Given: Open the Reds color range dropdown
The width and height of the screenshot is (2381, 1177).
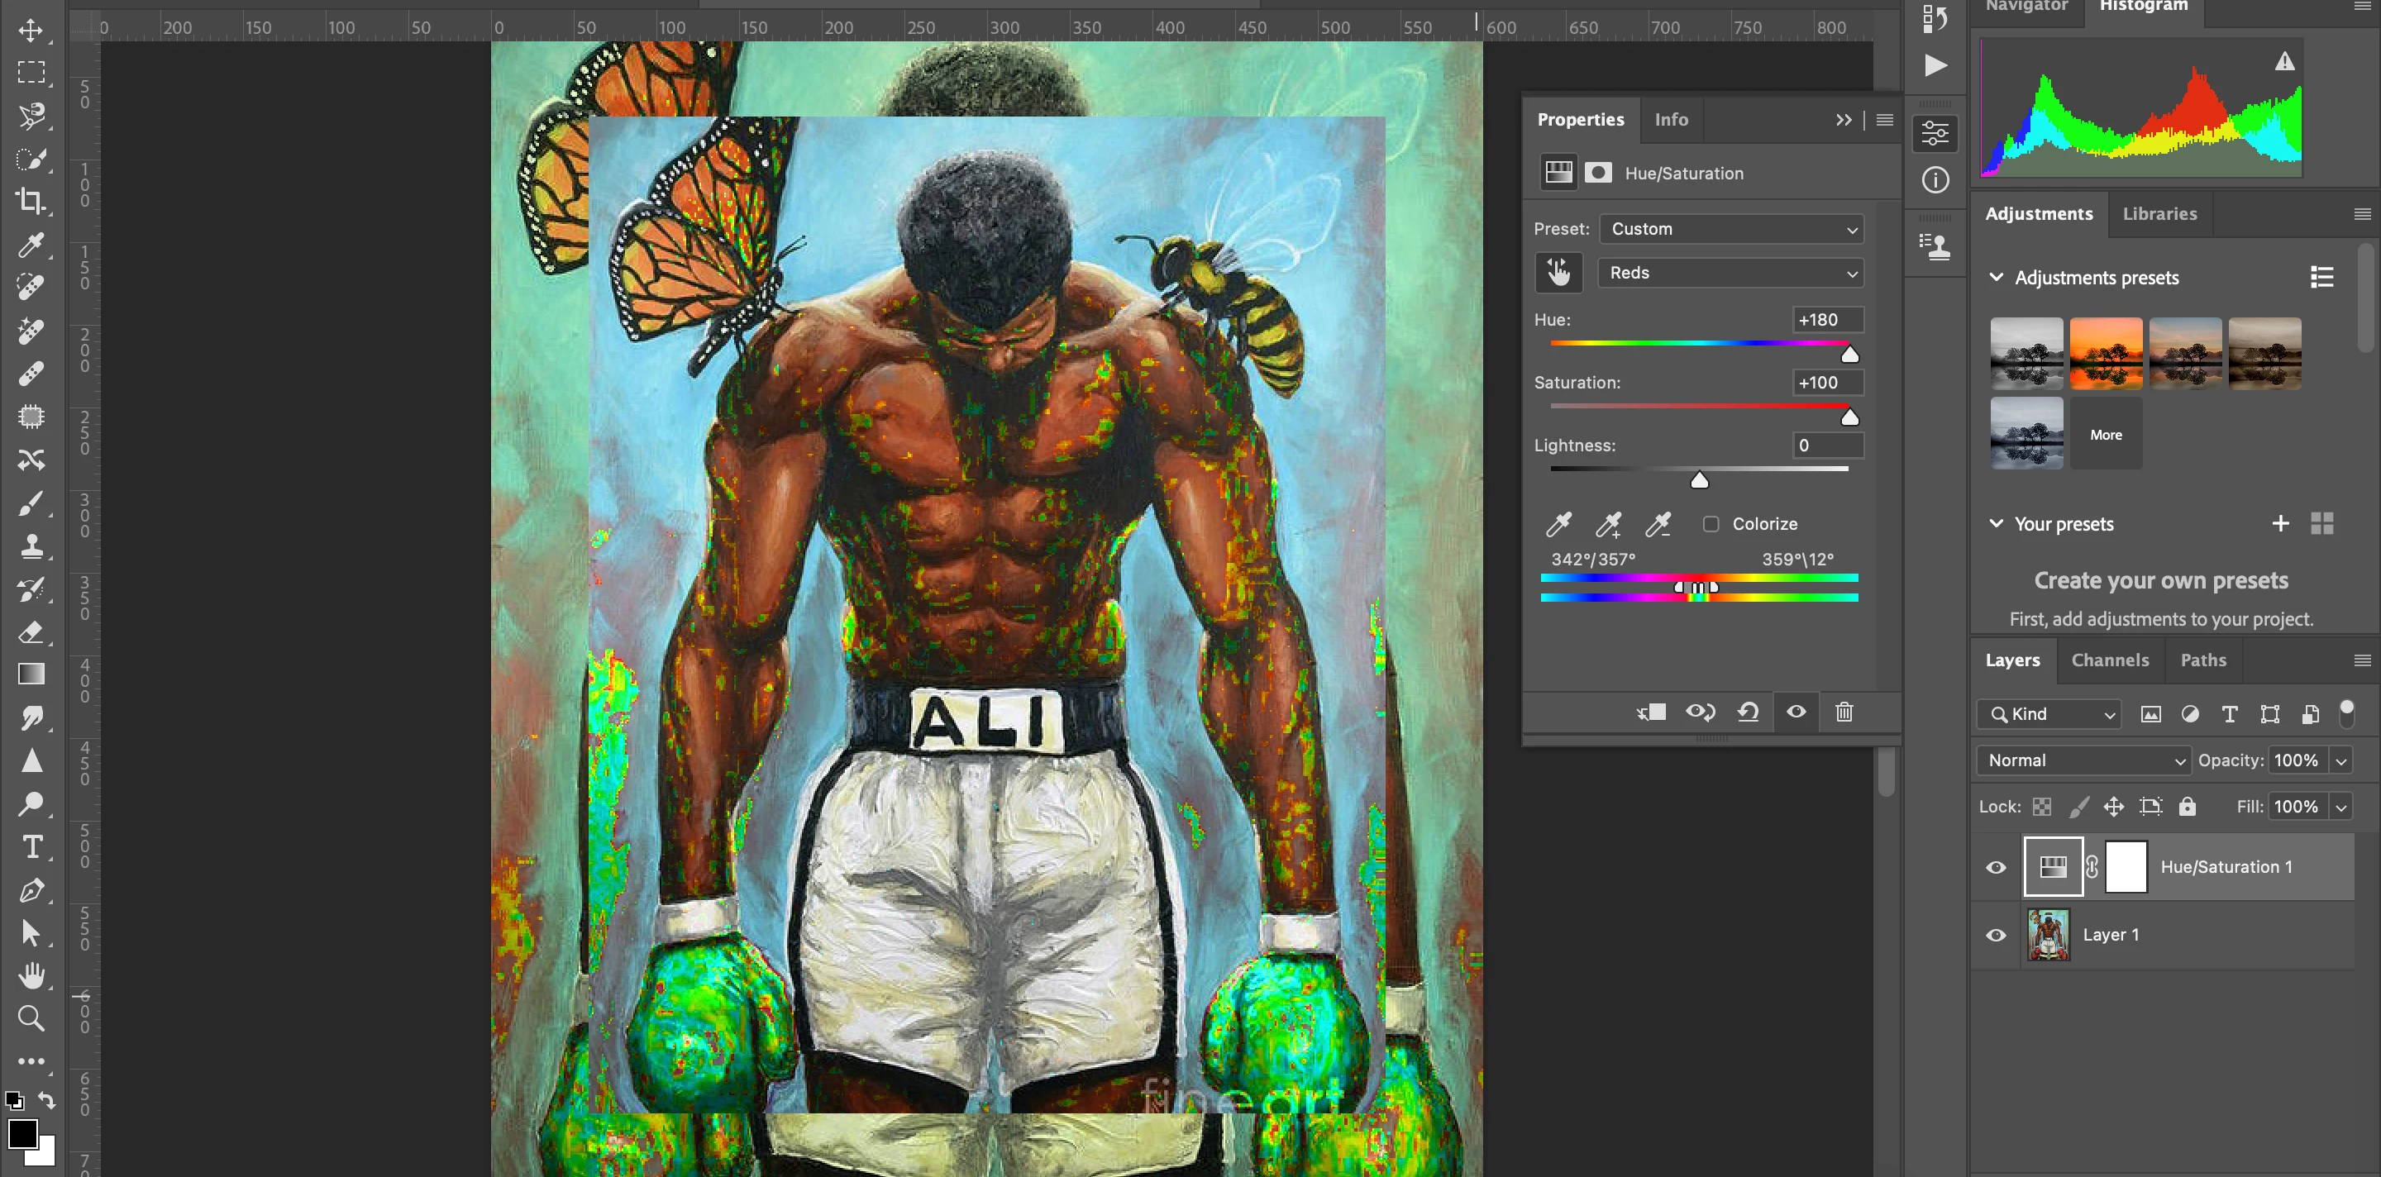Looking at the screenshot, I should tap(1730, 273).
